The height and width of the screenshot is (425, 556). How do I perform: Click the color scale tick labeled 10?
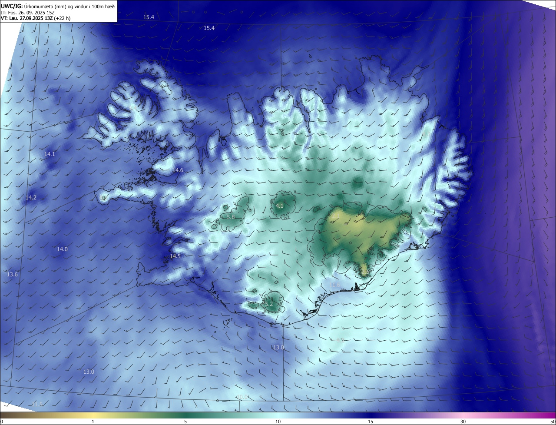278,422
